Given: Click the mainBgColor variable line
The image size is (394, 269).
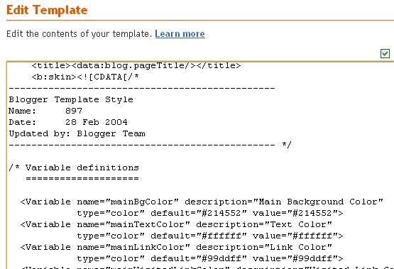Looking at the screenshot, I should (202, 202).
